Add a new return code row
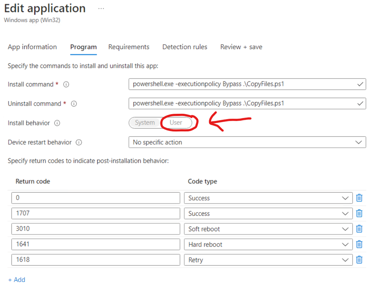Image resolution: width=375 pixels, height=291 pixels. (x=17, y=280)
